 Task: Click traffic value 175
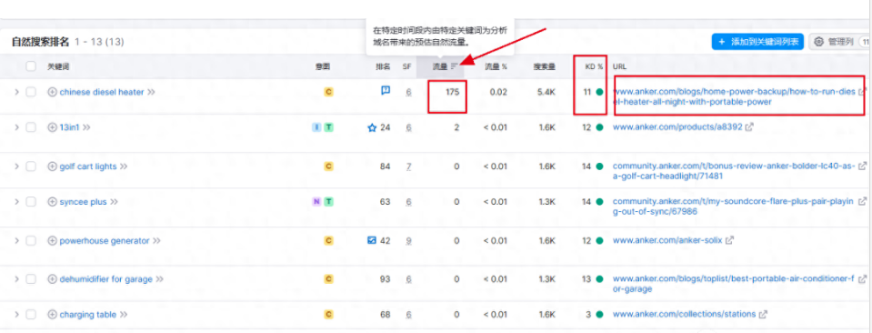[x=452, y=92]
